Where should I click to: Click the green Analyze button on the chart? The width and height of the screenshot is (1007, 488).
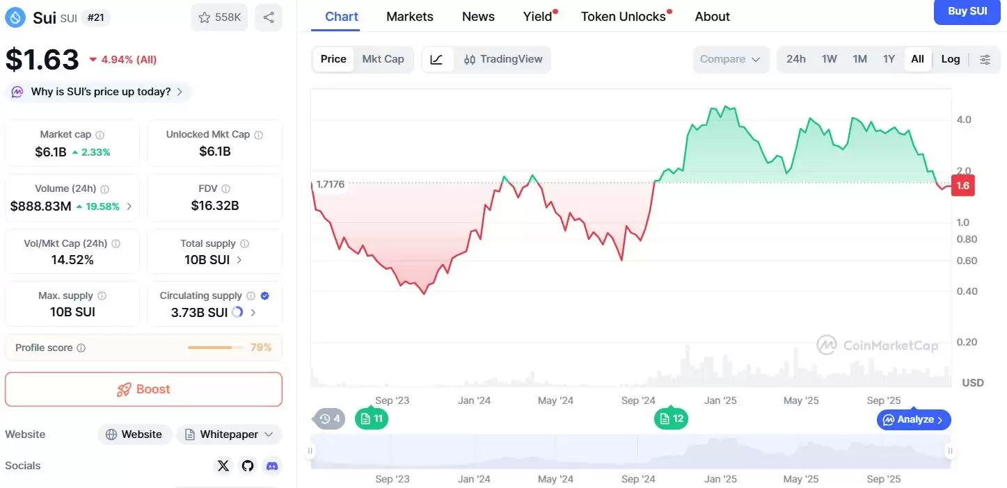pyautogui.click(x=913, y=419)
